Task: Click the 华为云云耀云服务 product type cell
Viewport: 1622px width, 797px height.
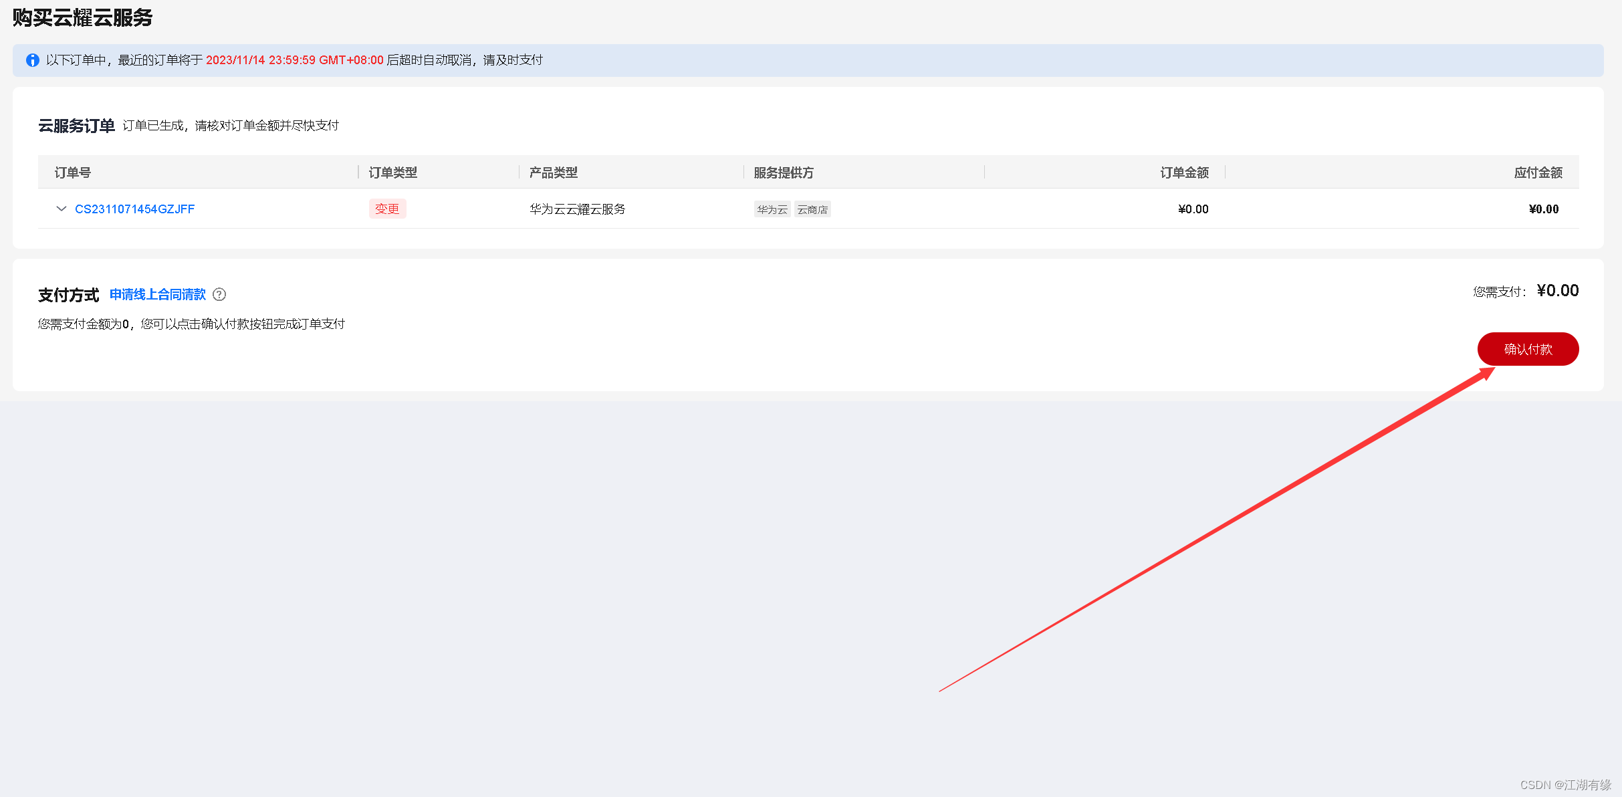Action: click(577, 209)
